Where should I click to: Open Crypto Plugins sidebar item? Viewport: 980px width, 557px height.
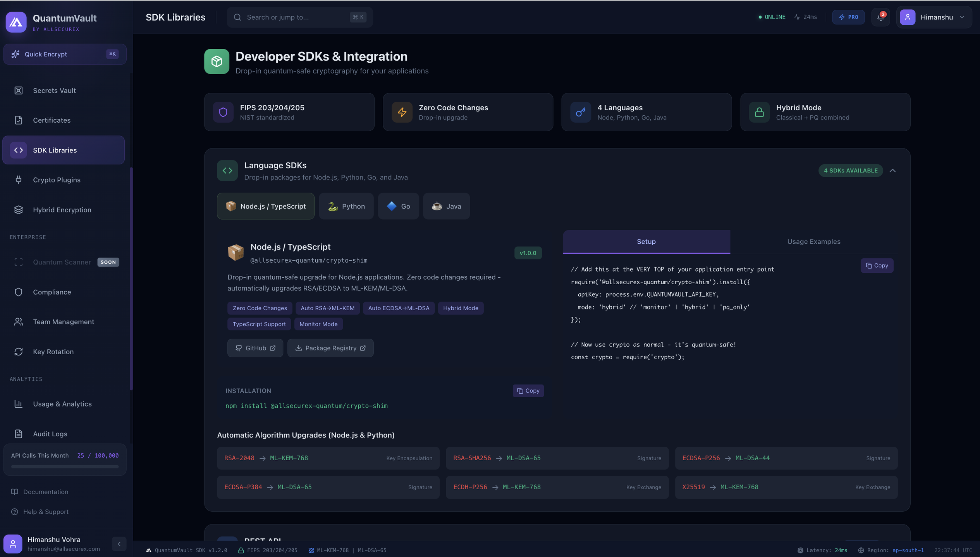tap(57, 180)
